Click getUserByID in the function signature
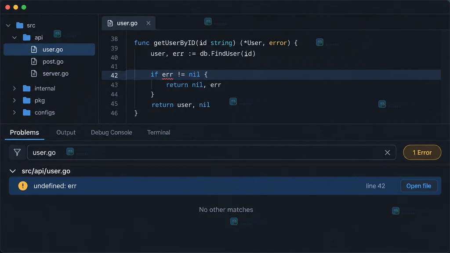This screenshot has width=450, height=253. [x=174, y=43]
